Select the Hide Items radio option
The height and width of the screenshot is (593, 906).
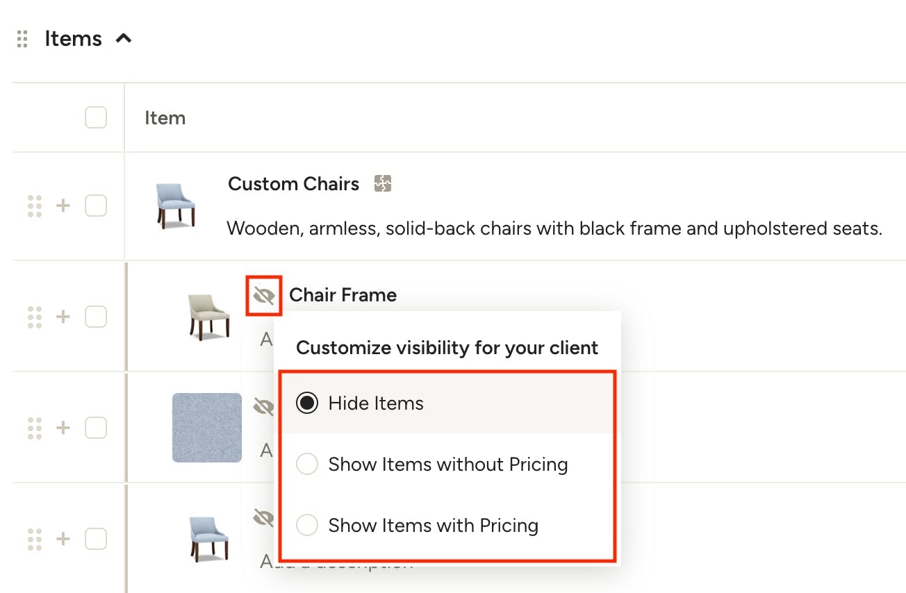click(447, 403)
